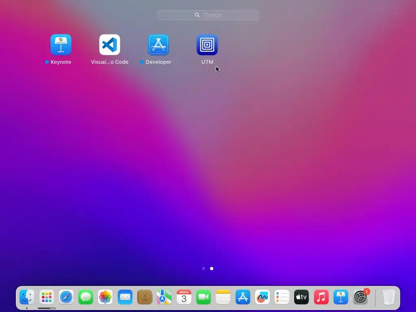This screenshot has width=416, height=312.
Task: Open FaceTime from the Dock
Action: [x=204, y=297]
